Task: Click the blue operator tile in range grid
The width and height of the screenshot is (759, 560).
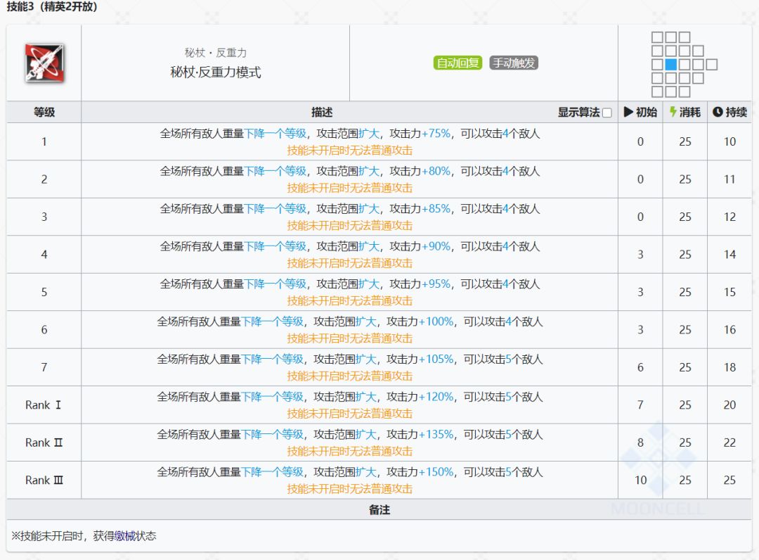Action: pyautogui.click(x=670, y=65)
